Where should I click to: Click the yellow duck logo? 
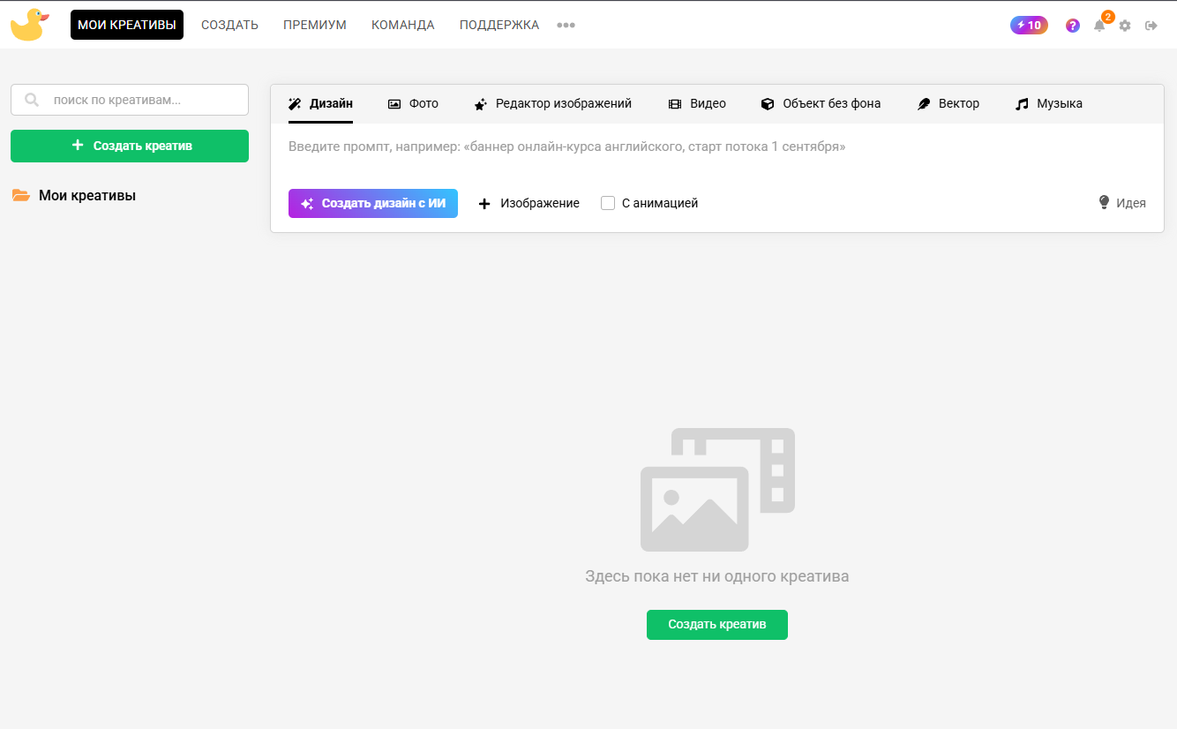coord(29,25)
